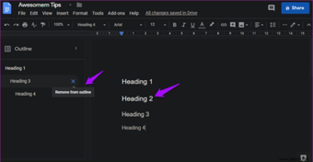Add a comment with the plus-box icon

pyautogui.click(x=232, y=25)
